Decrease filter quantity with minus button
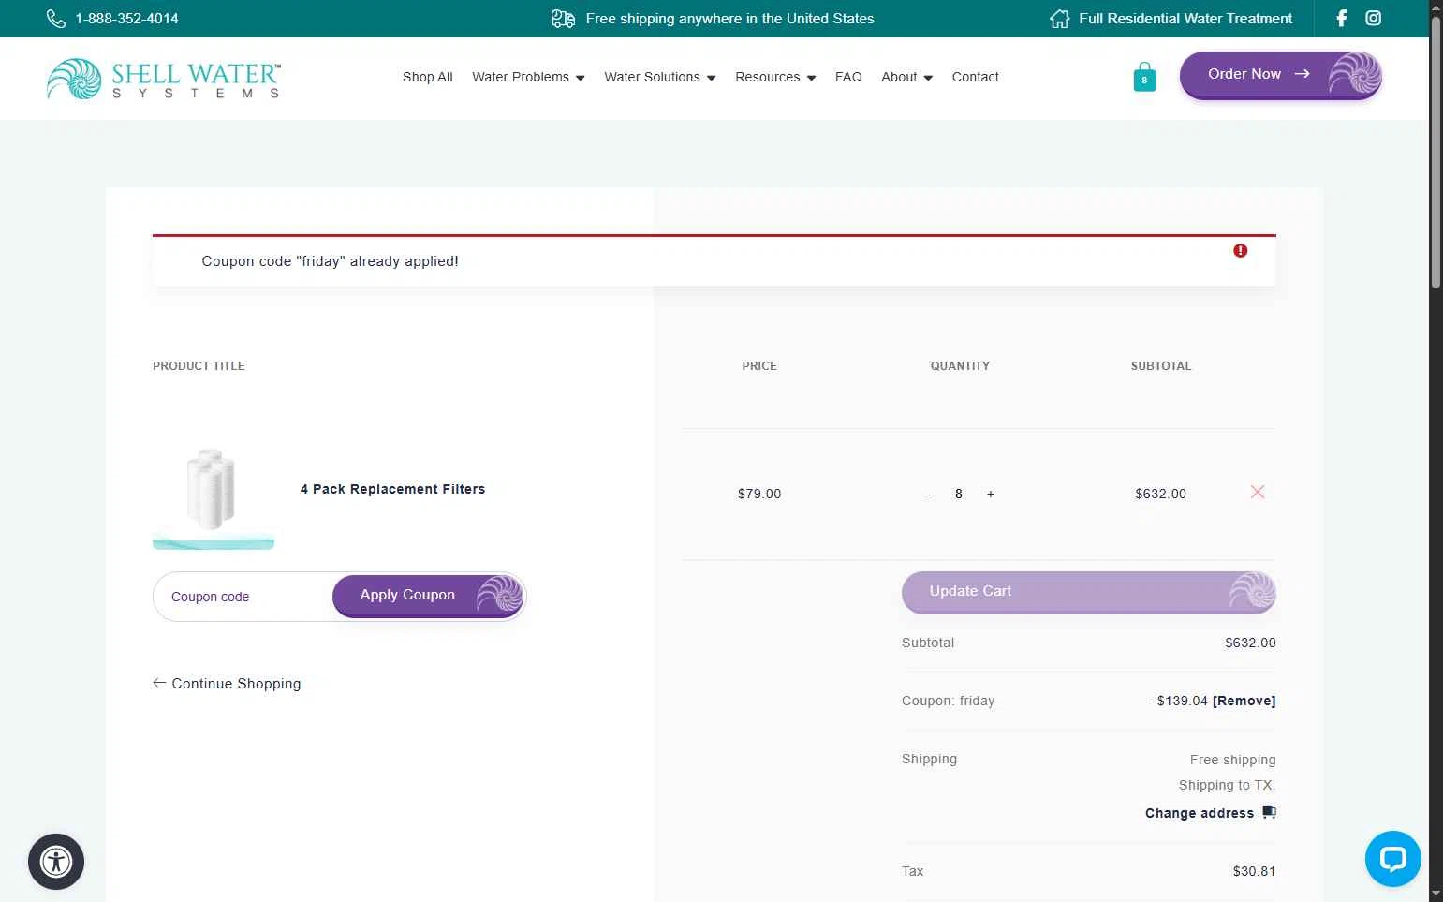Screen dimensions: 1443x902 pos(928,494)
